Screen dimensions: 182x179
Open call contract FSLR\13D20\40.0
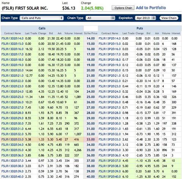click(13, 177)
